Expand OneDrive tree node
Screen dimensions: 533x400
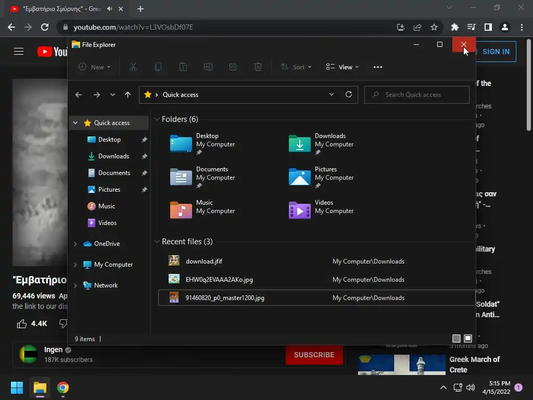pos(75,244)
